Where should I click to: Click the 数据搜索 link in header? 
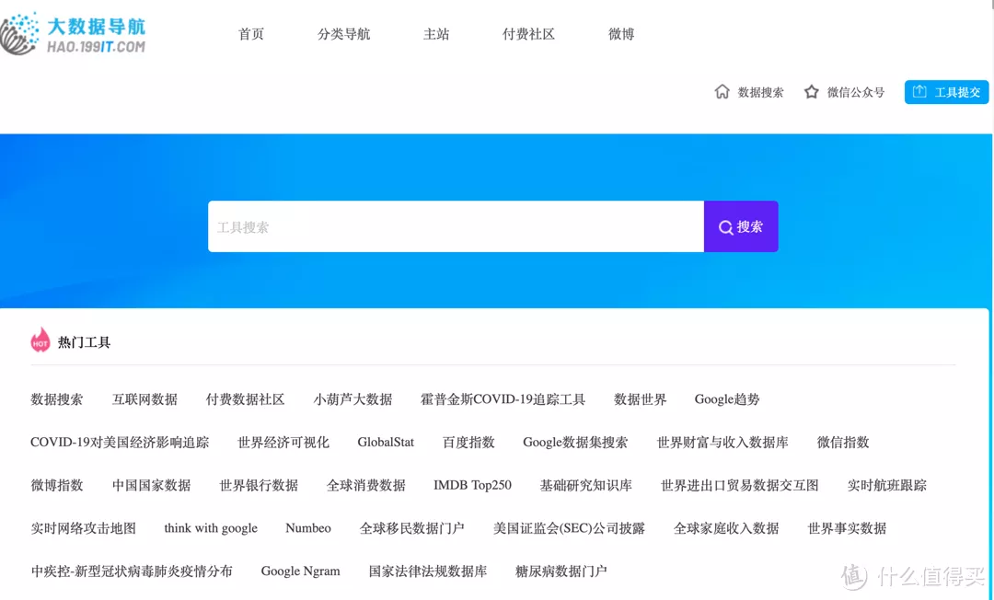(x=761, y=93)
